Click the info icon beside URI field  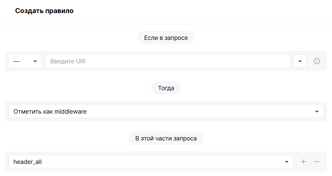tap(317, 61)
